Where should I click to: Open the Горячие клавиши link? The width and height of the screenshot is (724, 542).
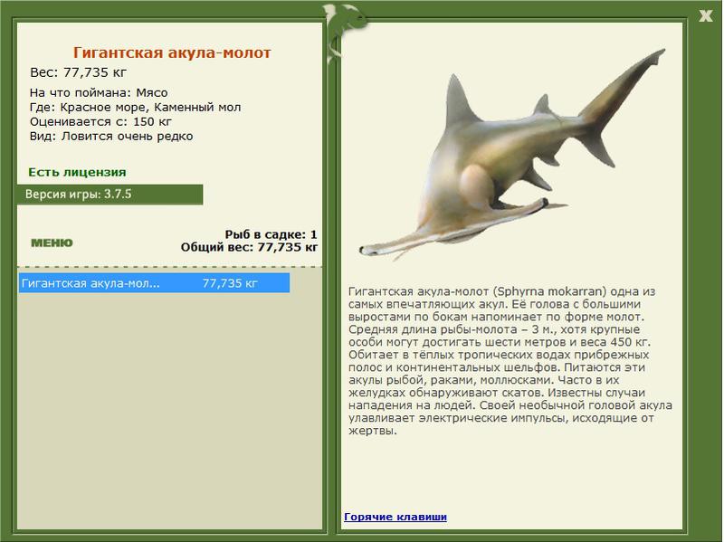[395, 517]
